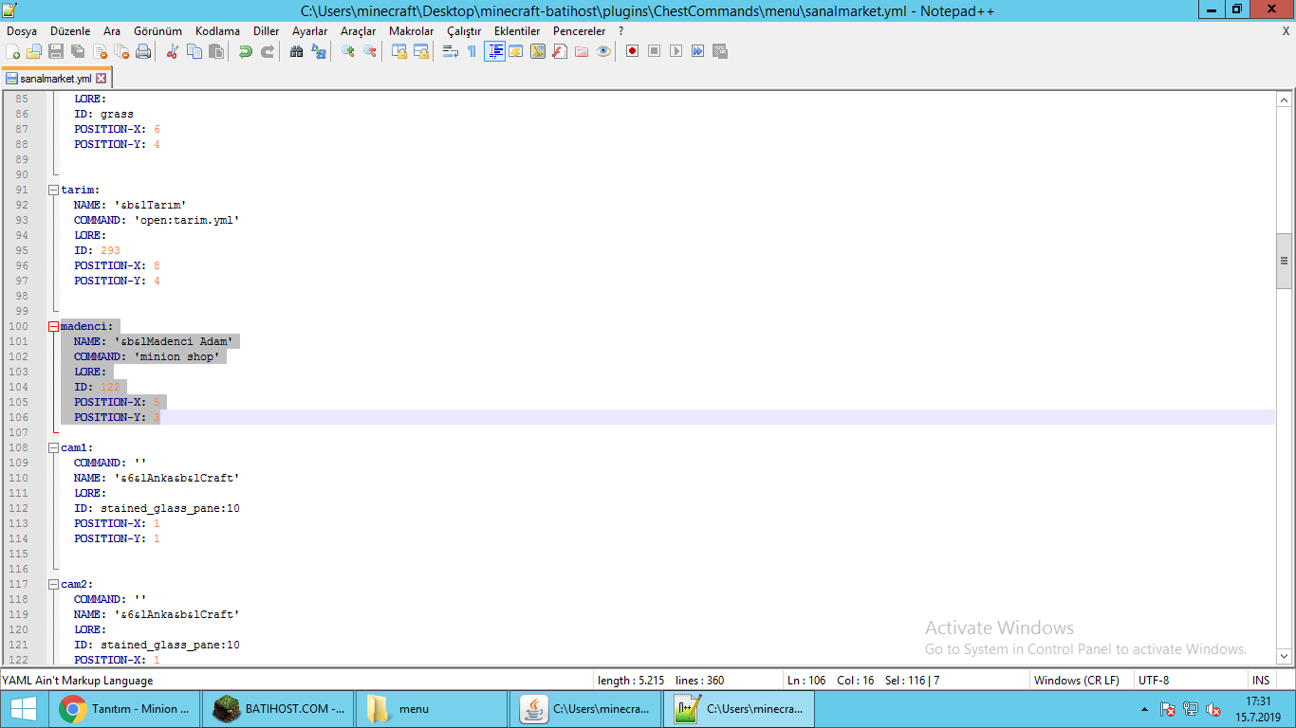
Task: Toggle the indent guide button
Action: (494, 51)
